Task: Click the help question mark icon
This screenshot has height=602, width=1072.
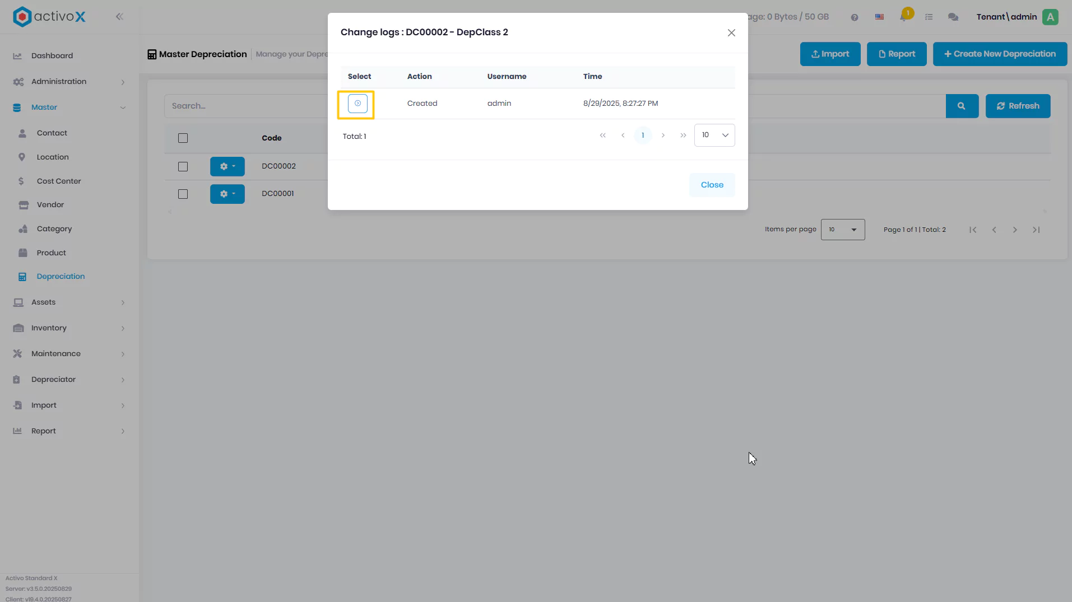Action: tap(854, 17)
